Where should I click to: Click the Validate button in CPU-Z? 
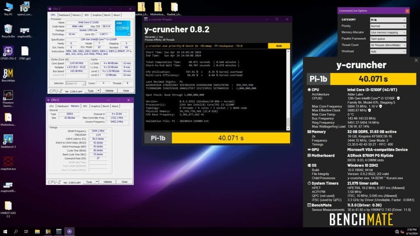109,91
